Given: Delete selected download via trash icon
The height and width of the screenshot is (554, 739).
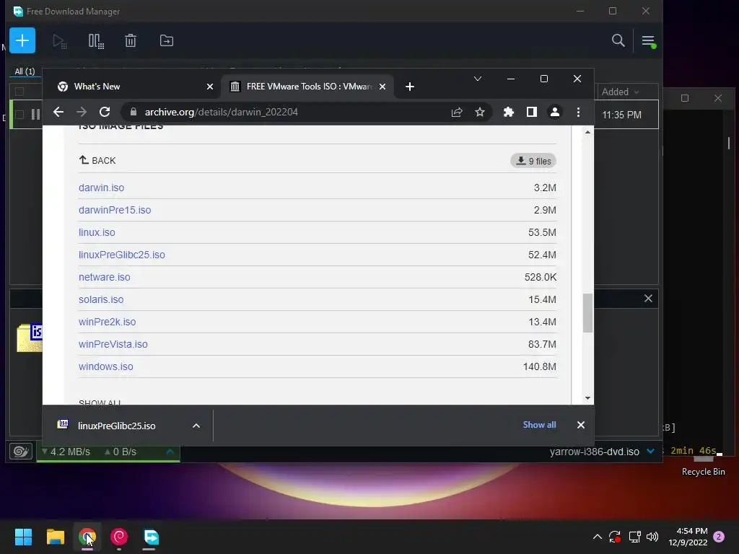Looking at the screenshot, I should (x=131, y=41).
